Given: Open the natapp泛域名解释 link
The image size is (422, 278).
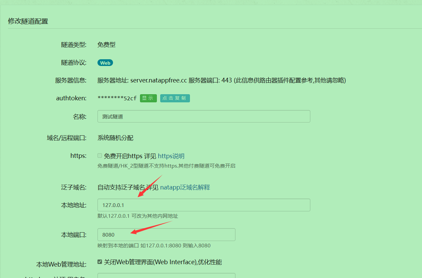Looking at the screenshot, I should point(185,187).
